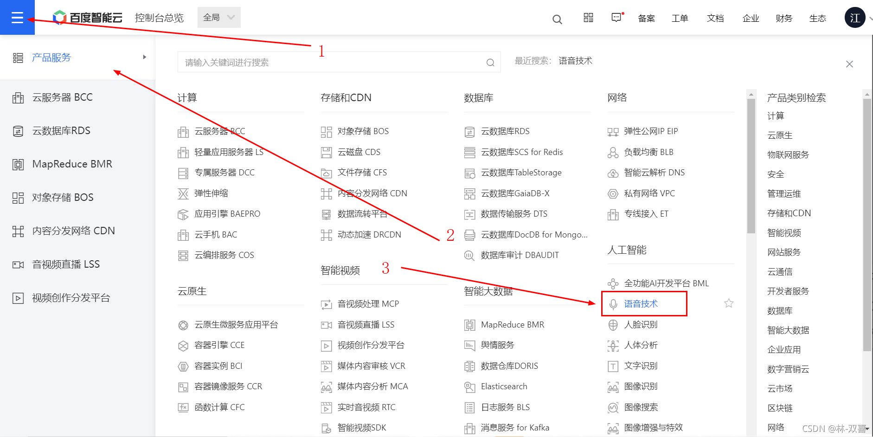Open 控制台总览 link
The image size is (873, 437).
(x=159, y=18)
